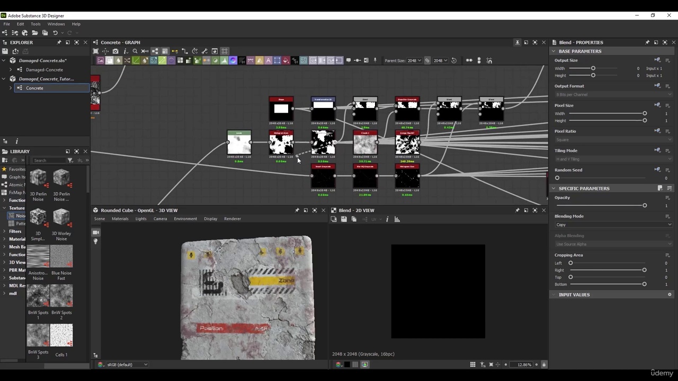Open the Blending Mode Copy dropdown

coord(613,225)
